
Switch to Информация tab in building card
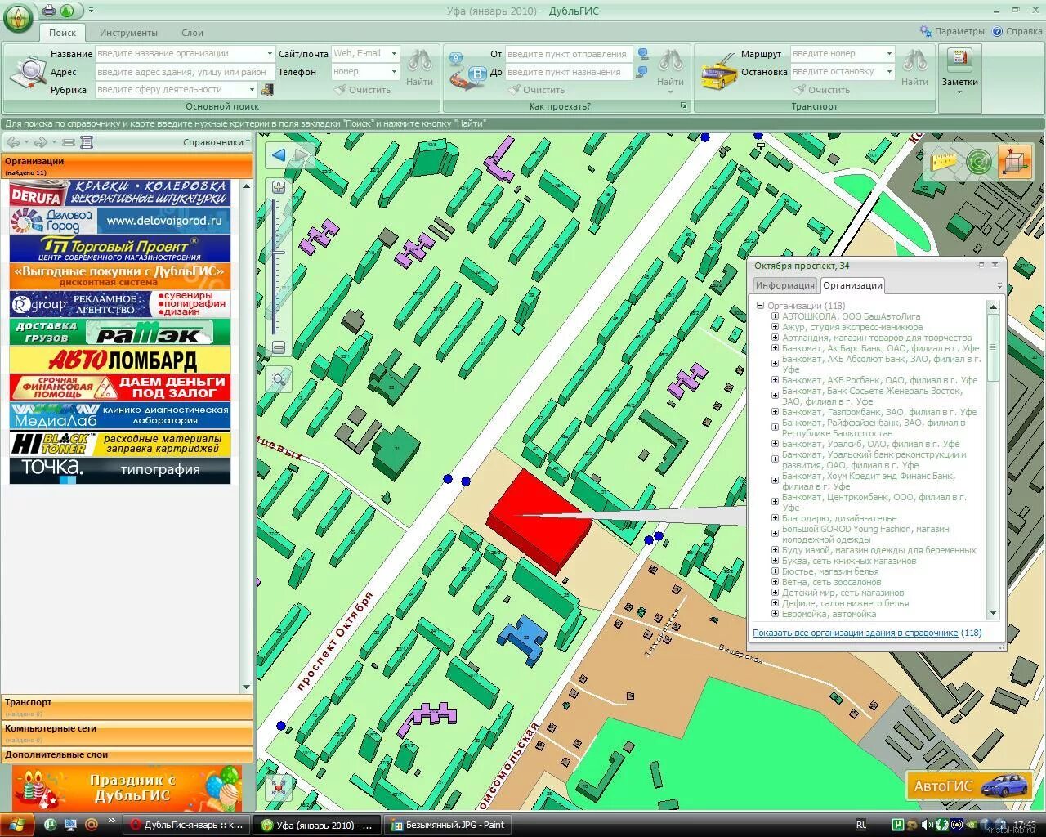(x=784, y=285)
